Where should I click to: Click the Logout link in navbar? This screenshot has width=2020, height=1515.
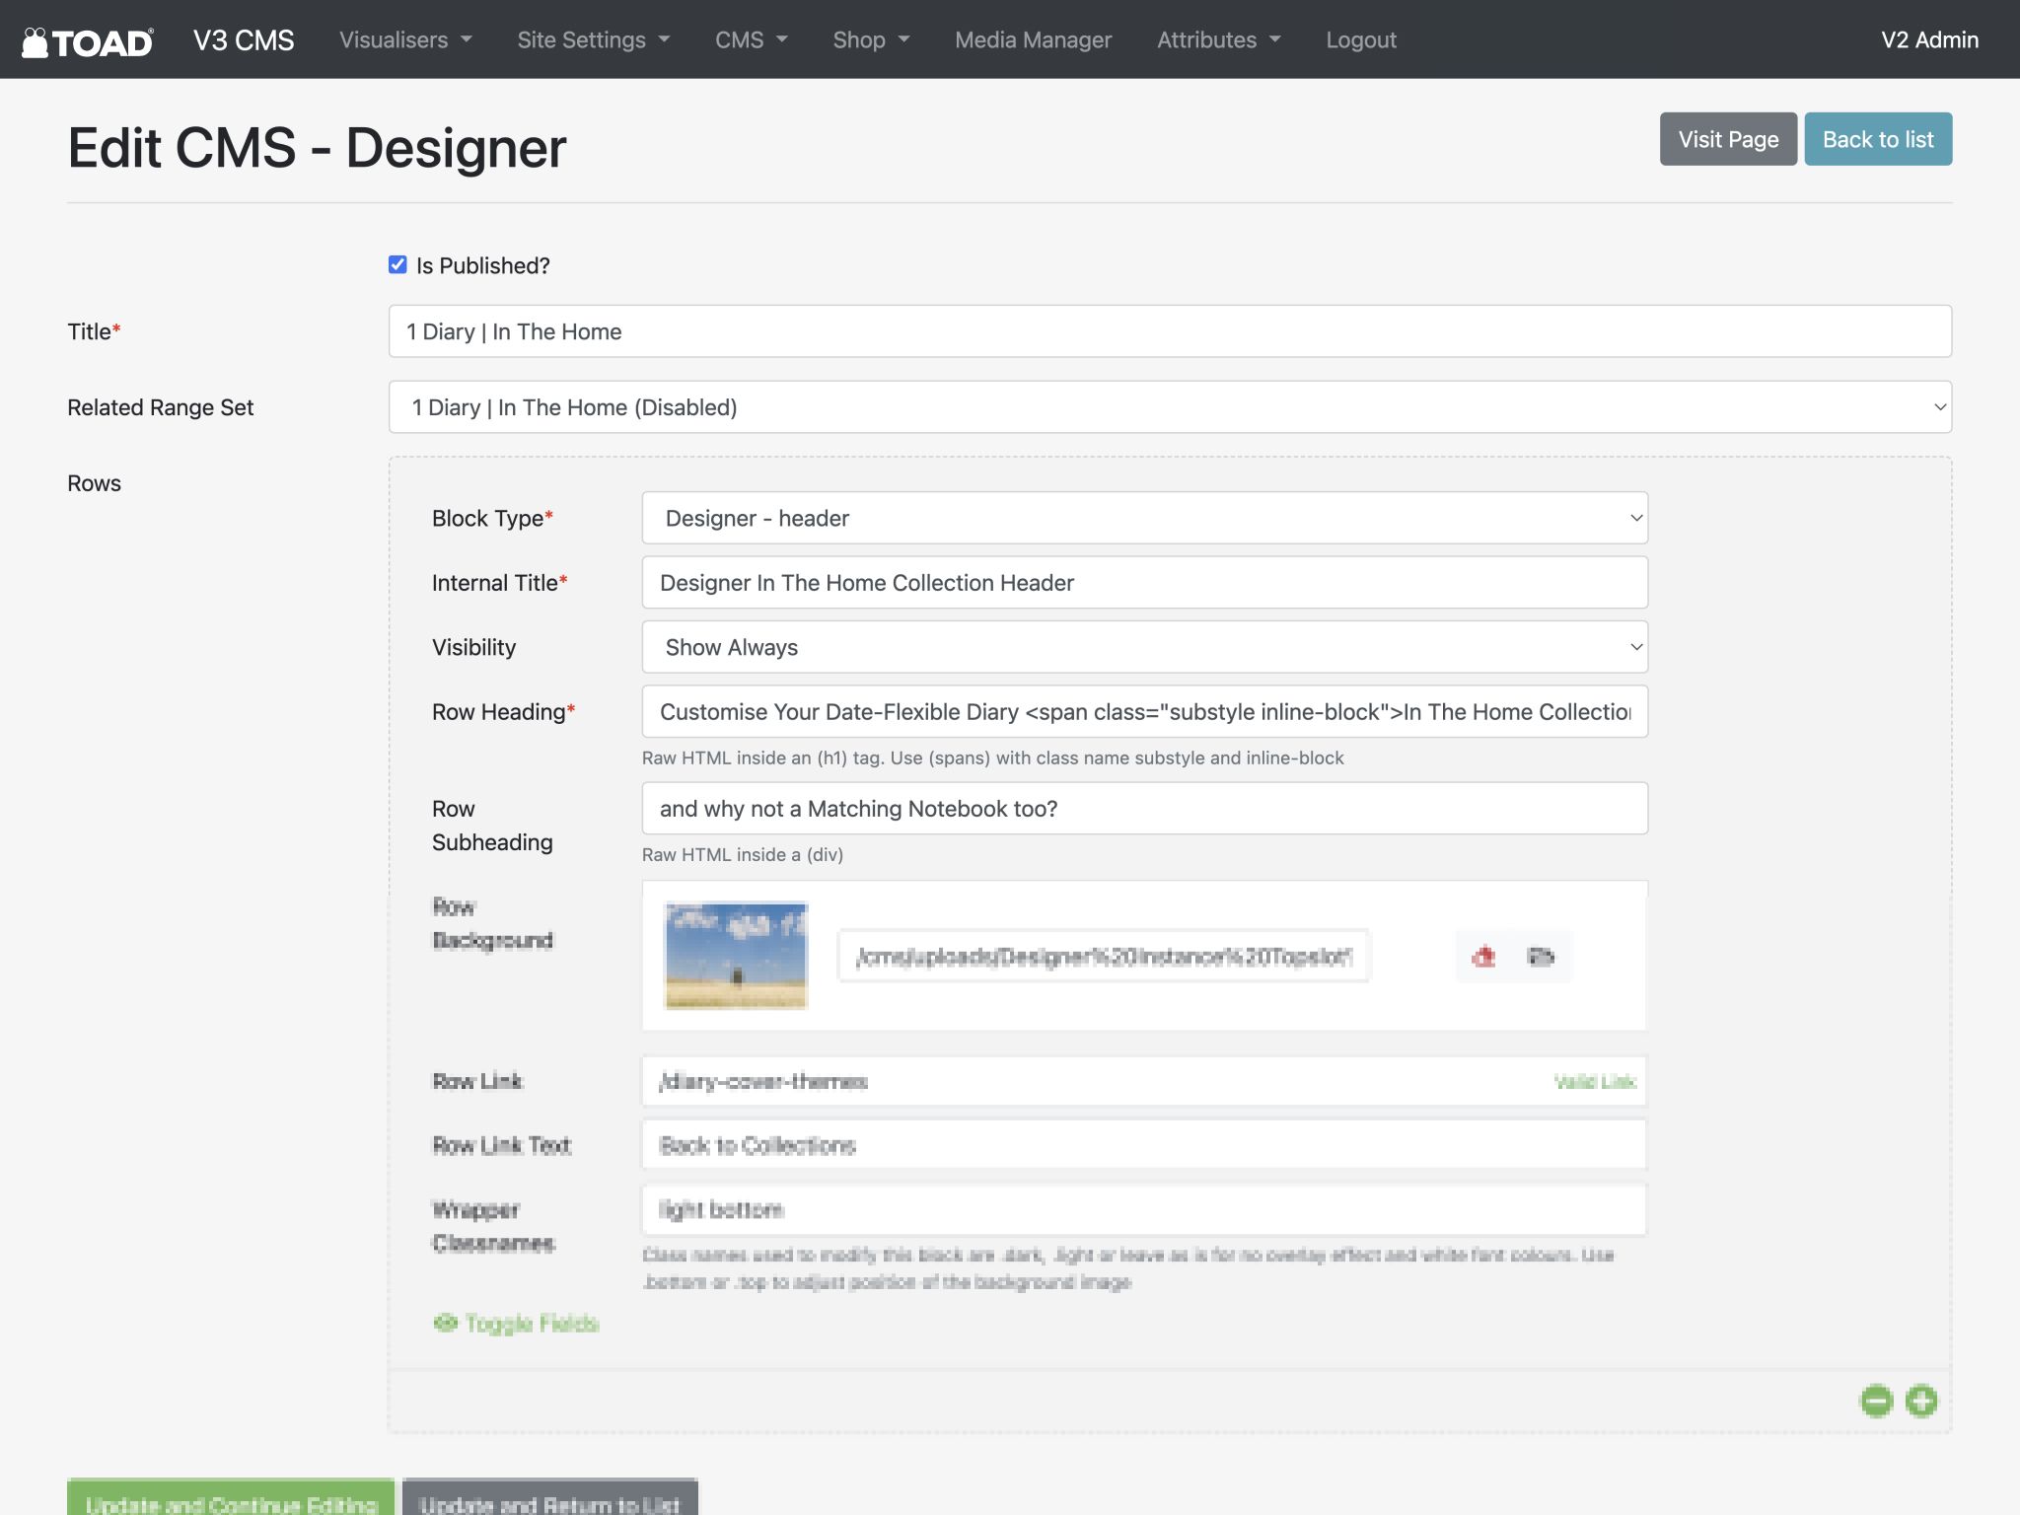(x=1360, y=40)
